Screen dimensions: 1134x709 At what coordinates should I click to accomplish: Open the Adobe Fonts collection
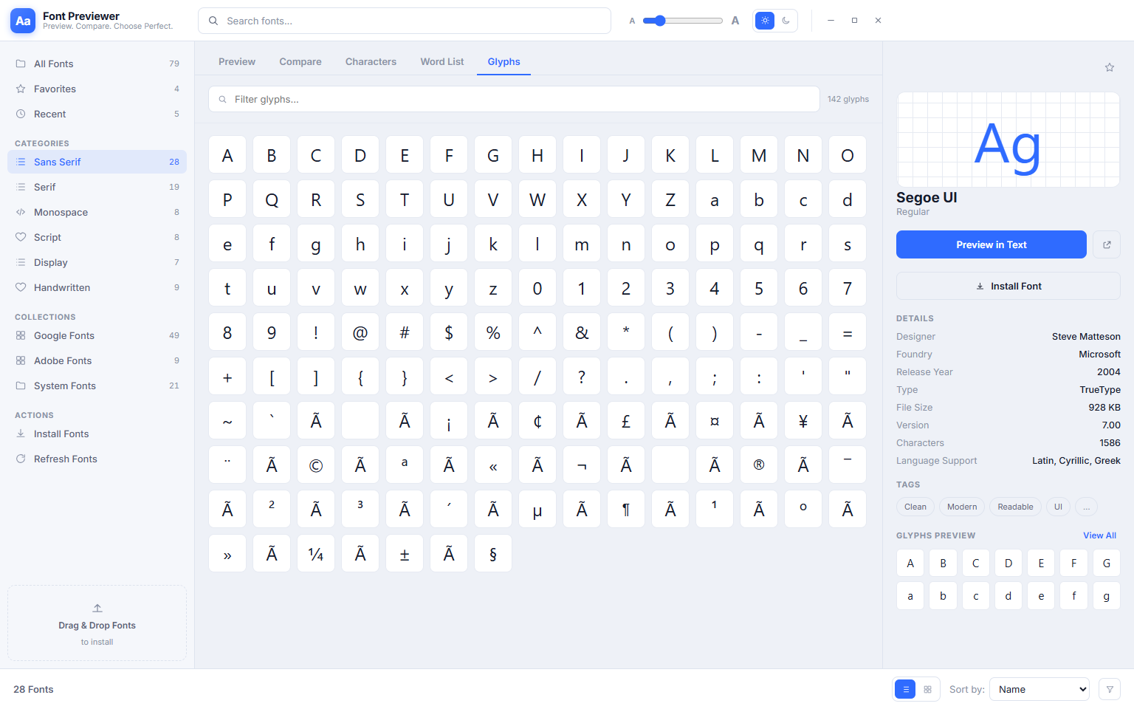click(97, 360)
